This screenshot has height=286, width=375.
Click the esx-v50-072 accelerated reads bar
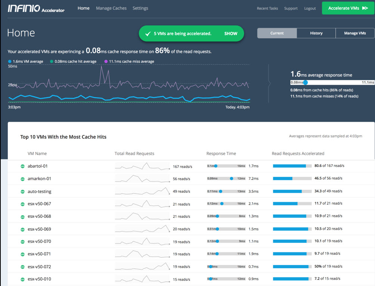click(292, 267)
